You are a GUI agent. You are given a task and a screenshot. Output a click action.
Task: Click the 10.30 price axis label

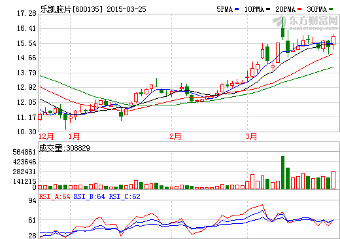(27, 132)
